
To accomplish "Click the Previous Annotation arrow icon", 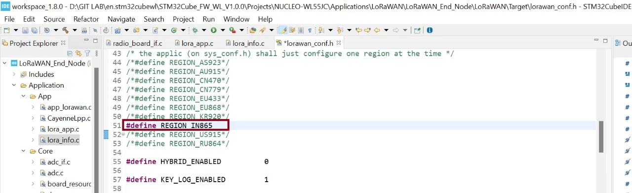I will (x=340, y=30).
